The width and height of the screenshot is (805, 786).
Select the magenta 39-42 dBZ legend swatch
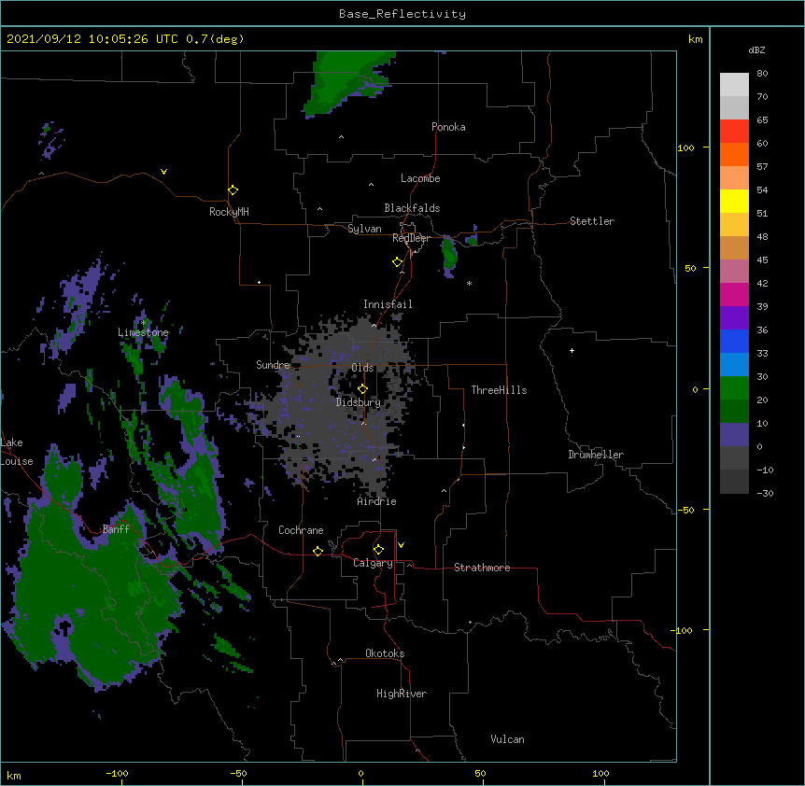pyautogui.click(x=734, y=294)
